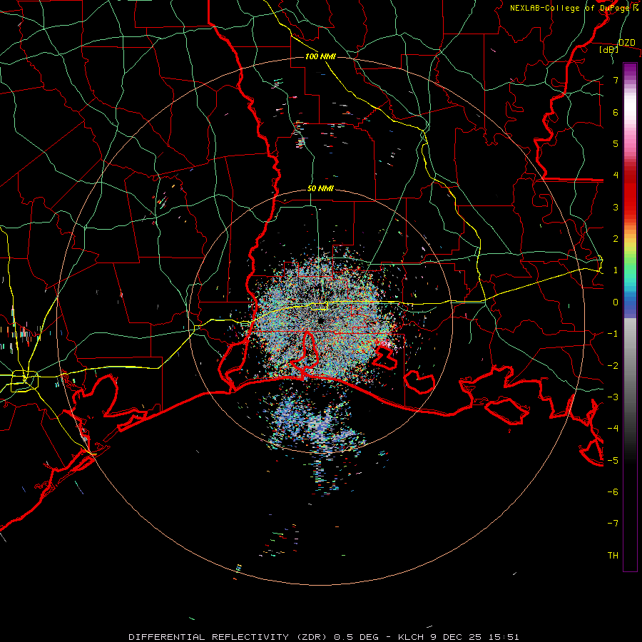The height and width of the screenshot is (642, 642).
Task: Click the 6 value on the color scale
Action: (x=616, y=112)
